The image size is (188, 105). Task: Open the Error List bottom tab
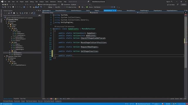click(40, 101)
